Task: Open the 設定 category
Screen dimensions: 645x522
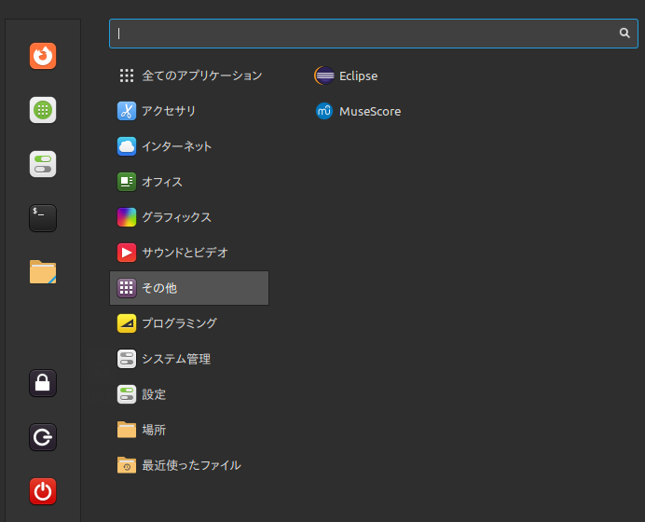Action: [x=189, y=394]
